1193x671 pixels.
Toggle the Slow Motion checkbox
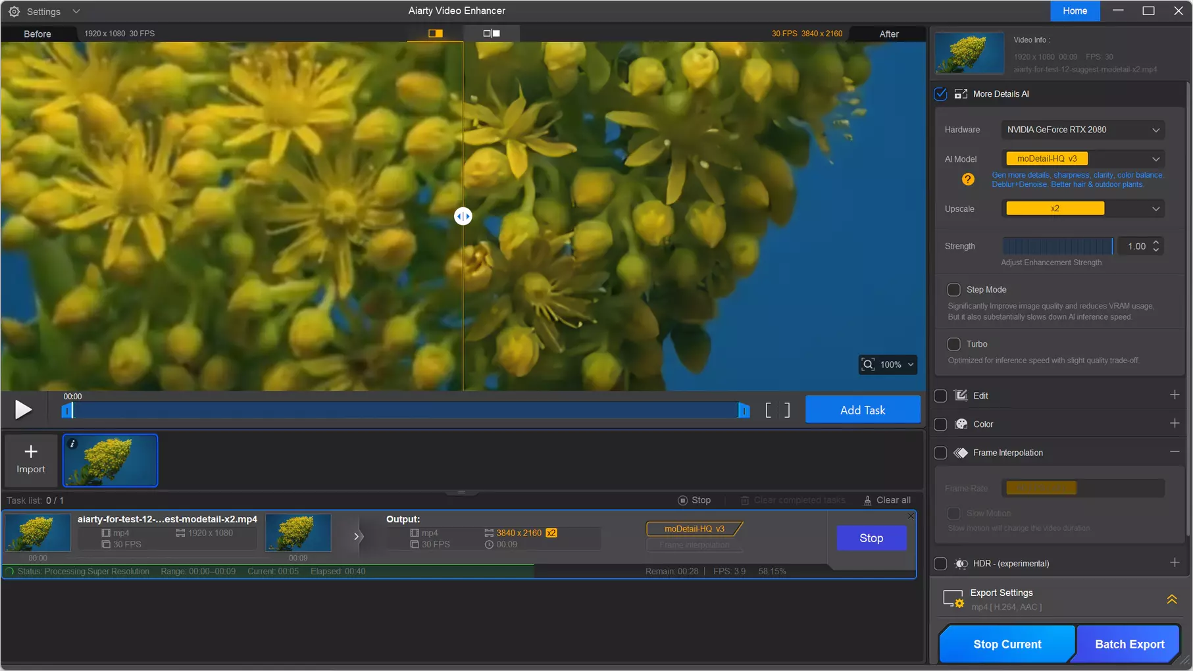pos(953,513)
